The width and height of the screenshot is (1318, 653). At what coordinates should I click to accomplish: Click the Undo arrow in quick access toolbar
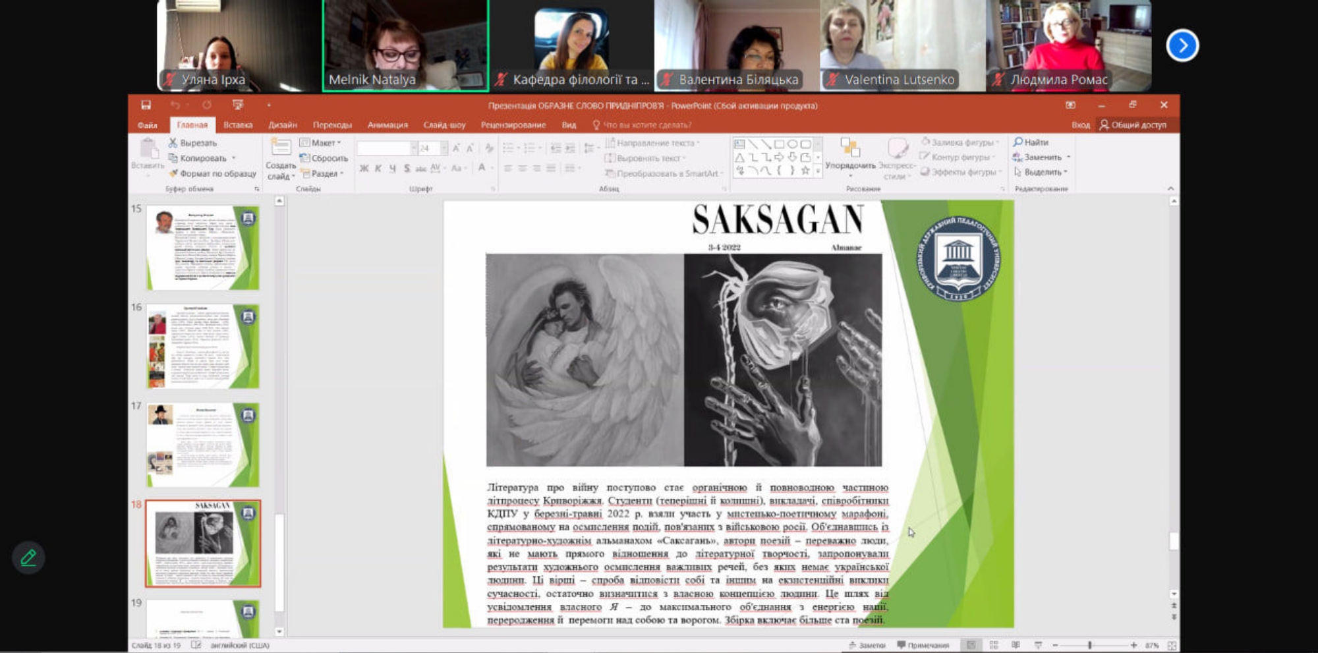tap(175, 105)
